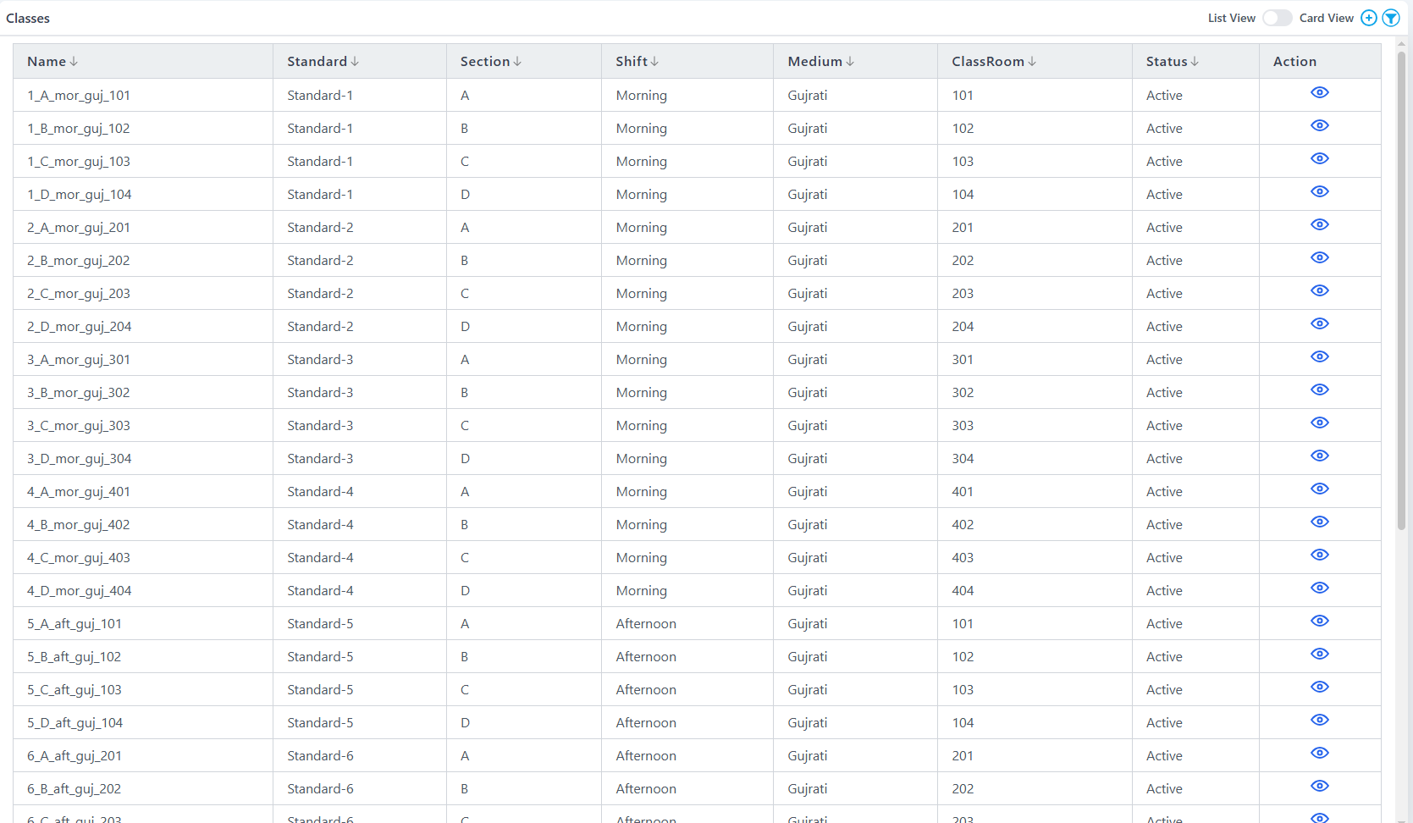View details of class 1_A_mor_guj_101
Screen dimensions: 1413x823
pos(1319,92)
